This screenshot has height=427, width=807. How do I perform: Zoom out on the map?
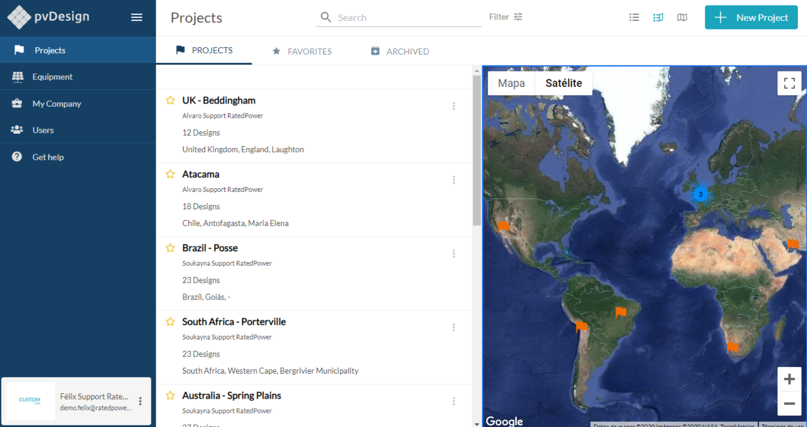[790, 404]
